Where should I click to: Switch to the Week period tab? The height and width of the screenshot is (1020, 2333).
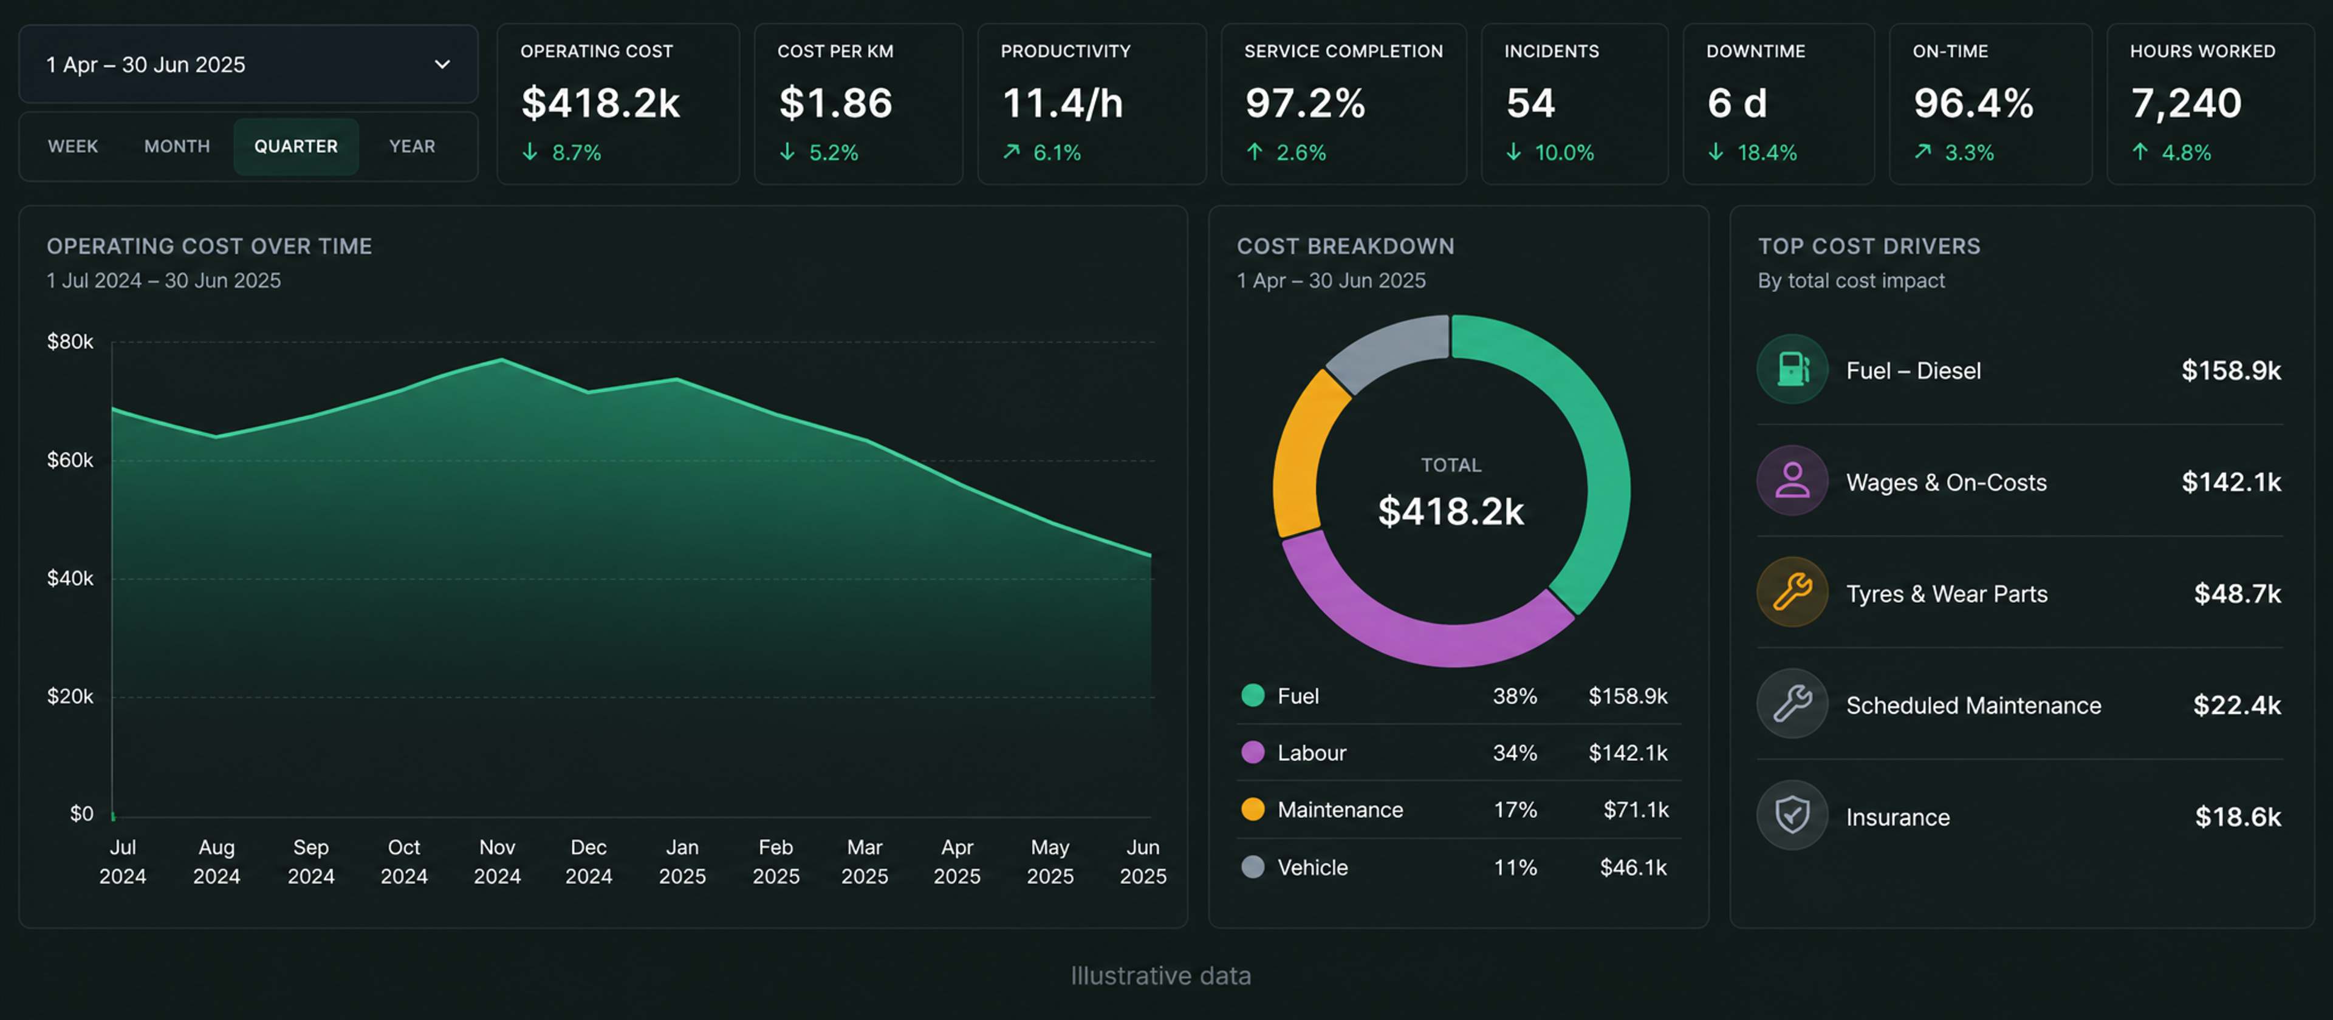pyautogui.click(x=72, y=146)
